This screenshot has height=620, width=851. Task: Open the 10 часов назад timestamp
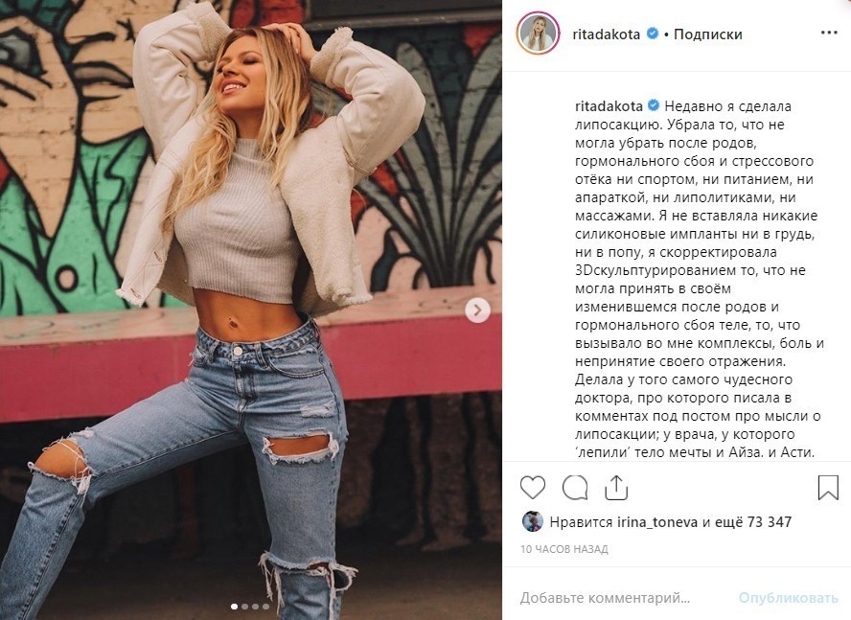pyautogui.click(x=563, y=549)
